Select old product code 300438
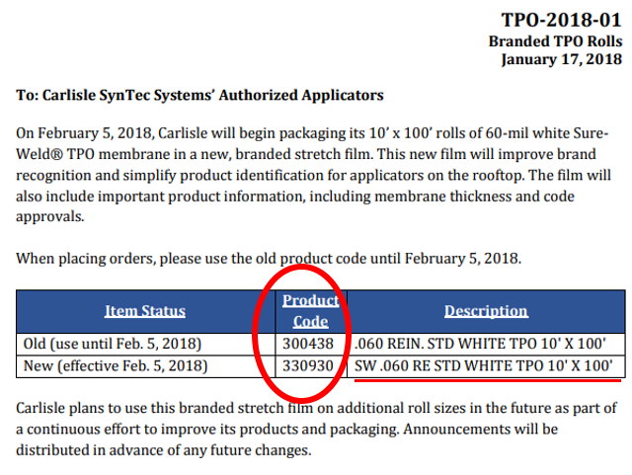Image resolution: width=632 pixels, height=475 pixels. coord(310,343)
